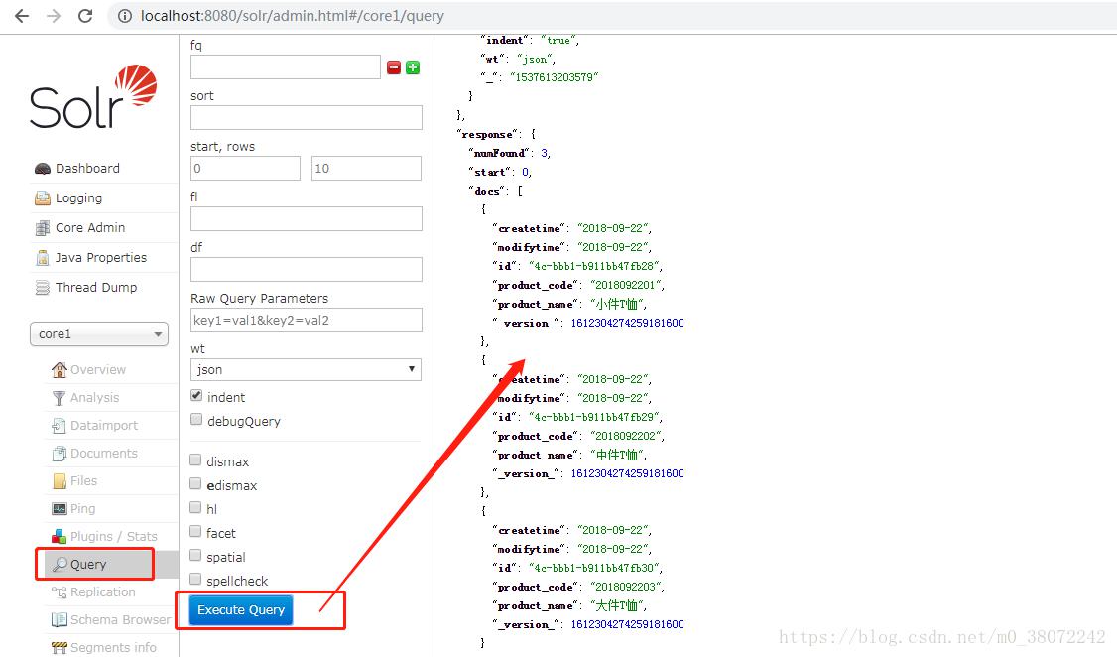Enable the debugQuery checkbox

point(196,420)
